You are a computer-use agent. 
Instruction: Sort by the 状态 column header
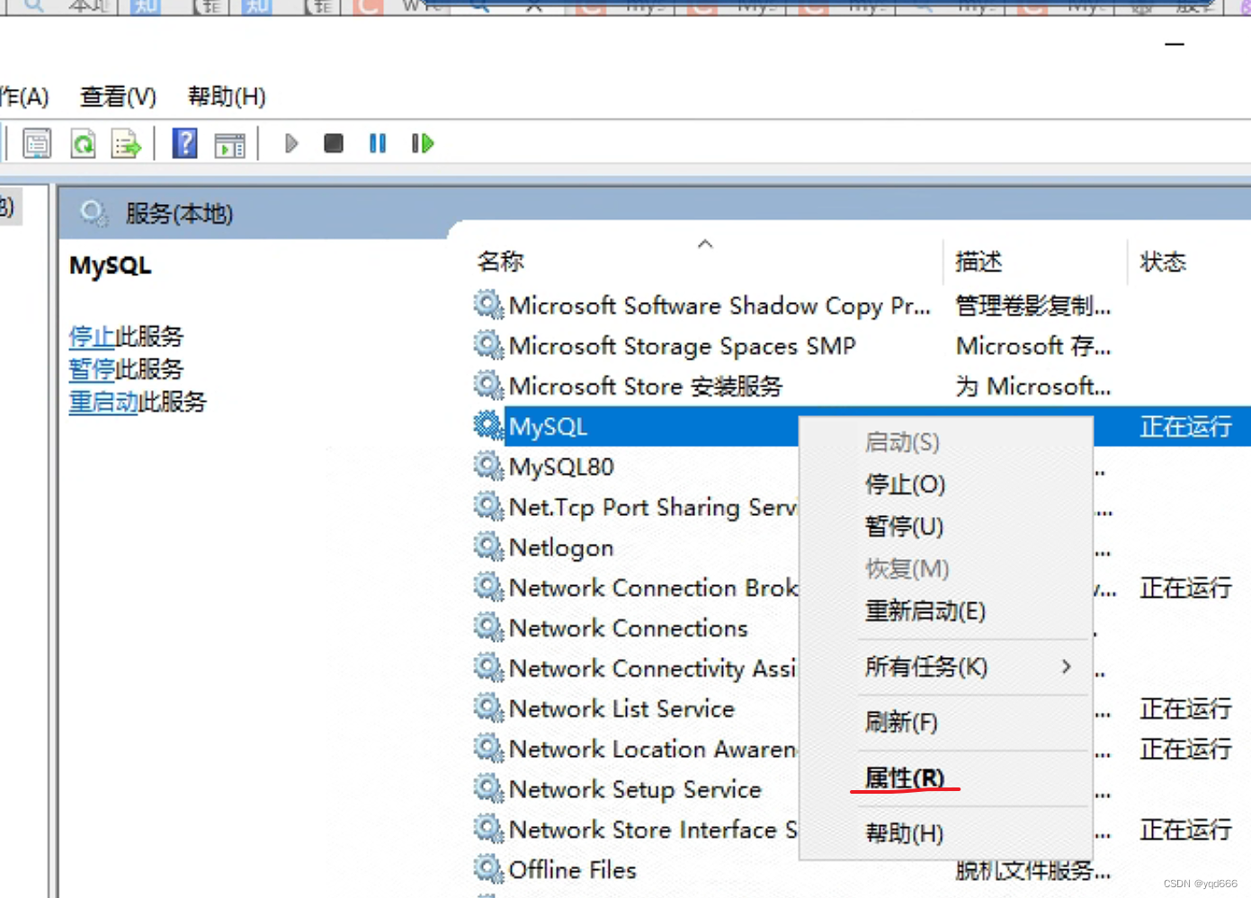pos(1163,262)
